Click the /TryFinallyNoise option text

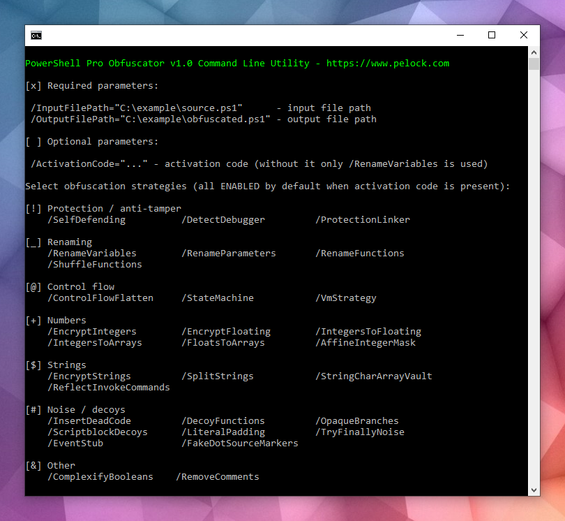pyautogui.click(x=360, y=432)
